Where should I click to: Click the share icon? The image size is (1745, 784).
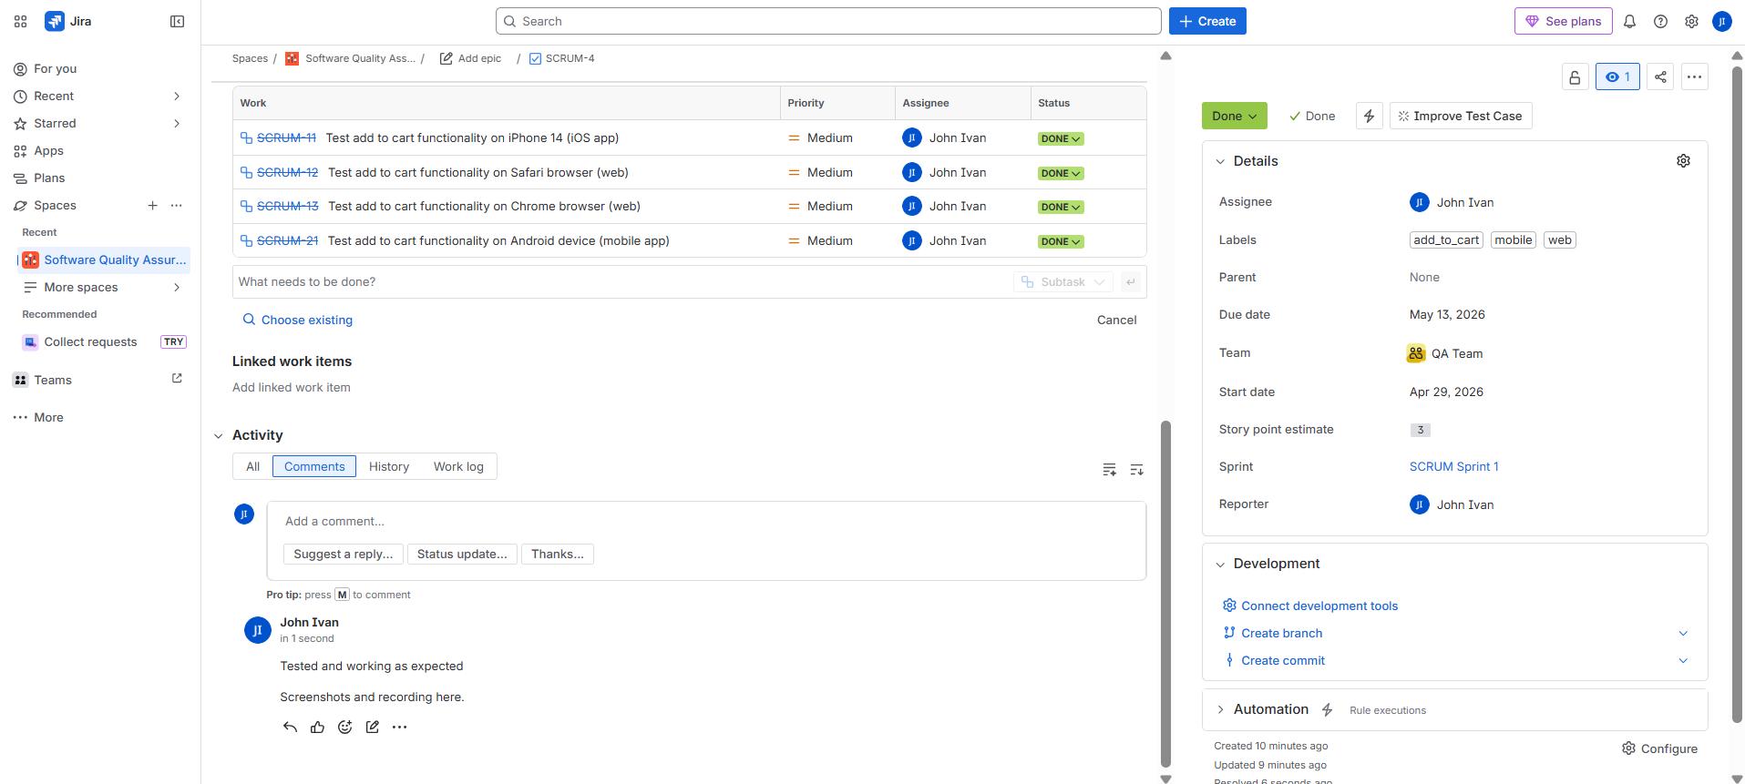point(1660,76)
